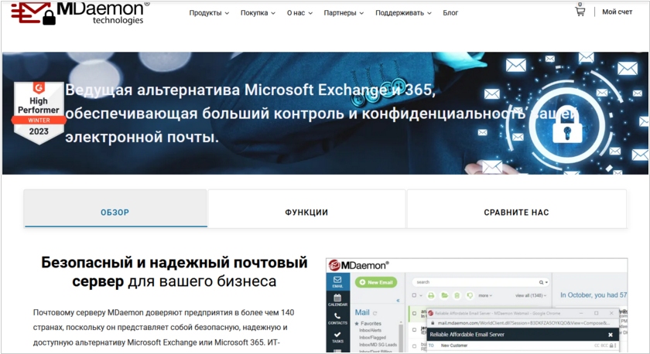The image size is (650, 354).
Task: Click the MDaemon Technologies logo in the header
Action: pyautogui.click(x=79, y=13)
